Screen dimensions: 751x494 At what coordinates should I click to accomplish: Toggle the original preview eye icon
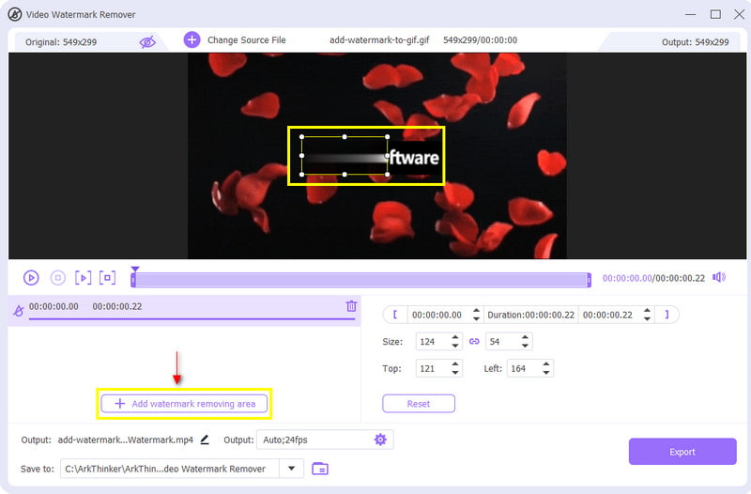click(x=147, y=42)
